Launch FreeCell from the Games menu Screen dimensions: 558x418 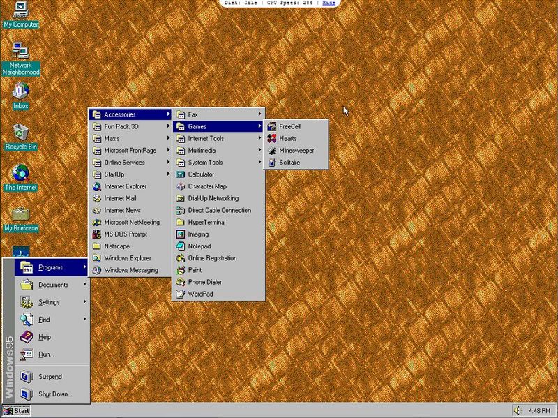coord(296,126)
